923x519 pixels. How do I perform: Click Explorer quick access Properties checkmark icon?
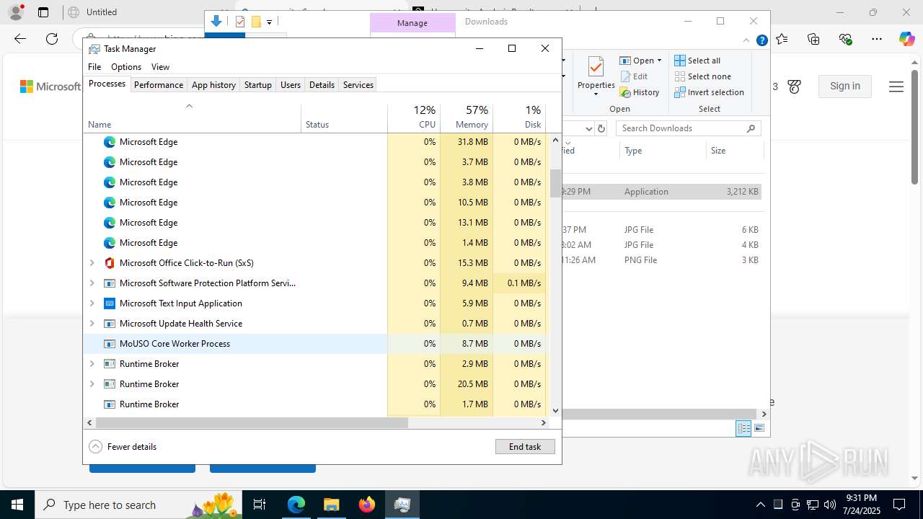240,22
